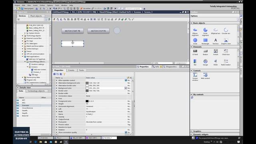Screen dimensions: 256x144
Task: Expand the PLC tags tree node
Action: click(22, 41)
